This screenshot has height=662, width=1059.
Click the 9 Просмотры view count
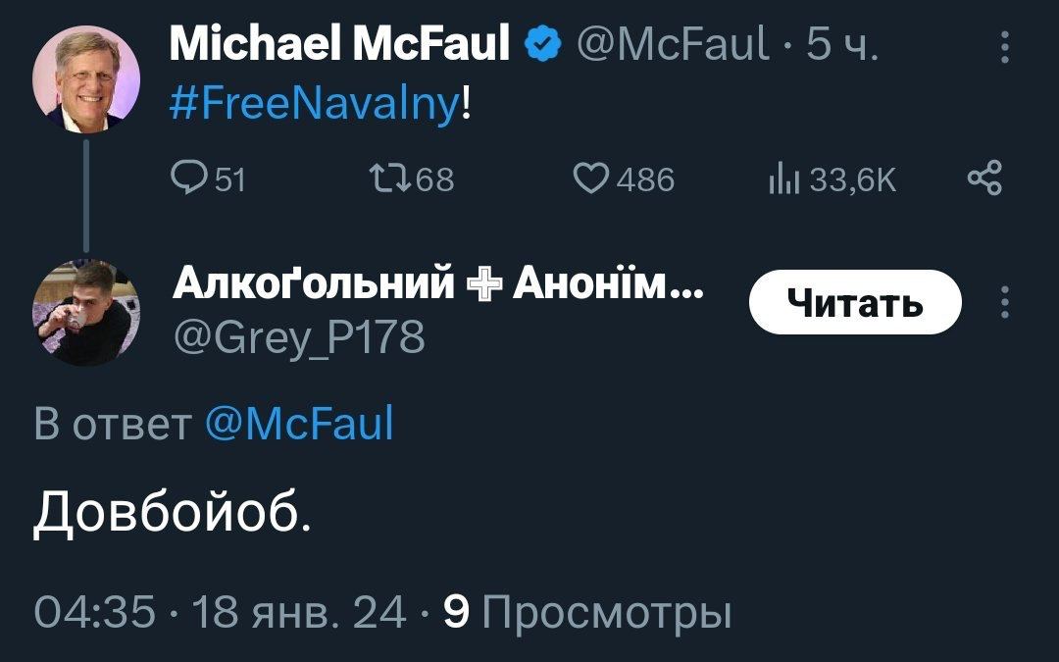[x=587, y=613]
